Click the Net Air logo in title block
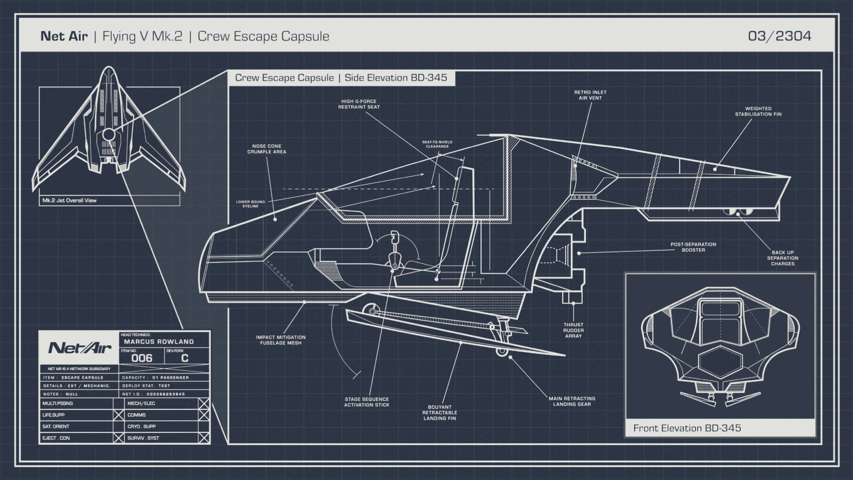The height and width of the screenshot is (480, 853). coord(79,348)
